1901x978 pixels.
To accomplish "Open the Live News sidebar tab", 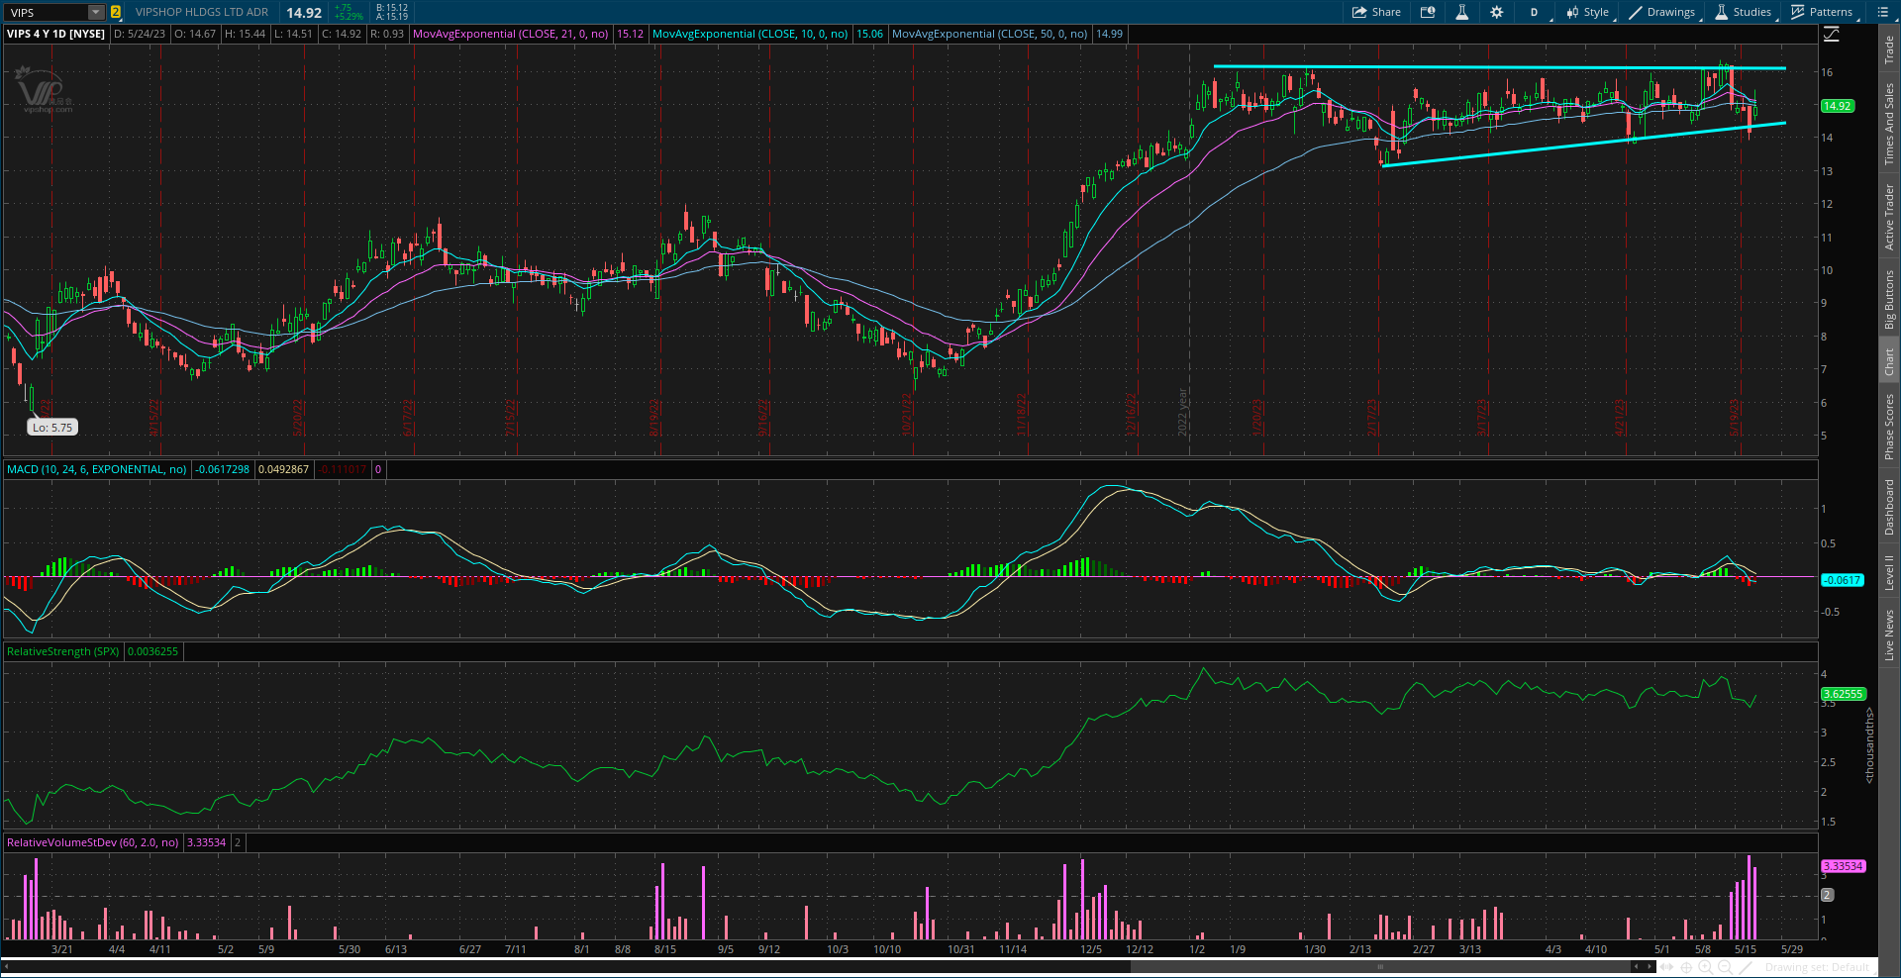I will pos(1889,635).
